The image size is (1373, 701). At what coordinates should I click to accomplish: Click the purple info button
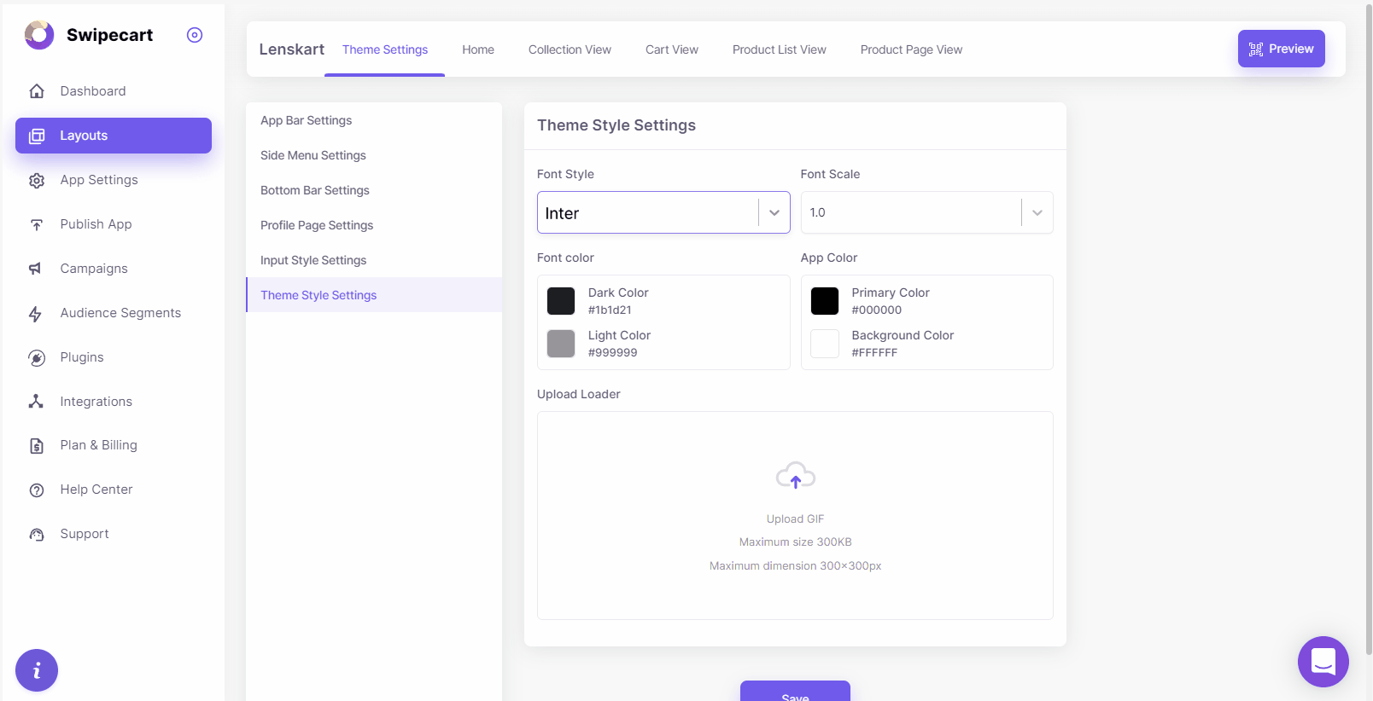click(37, 670)
